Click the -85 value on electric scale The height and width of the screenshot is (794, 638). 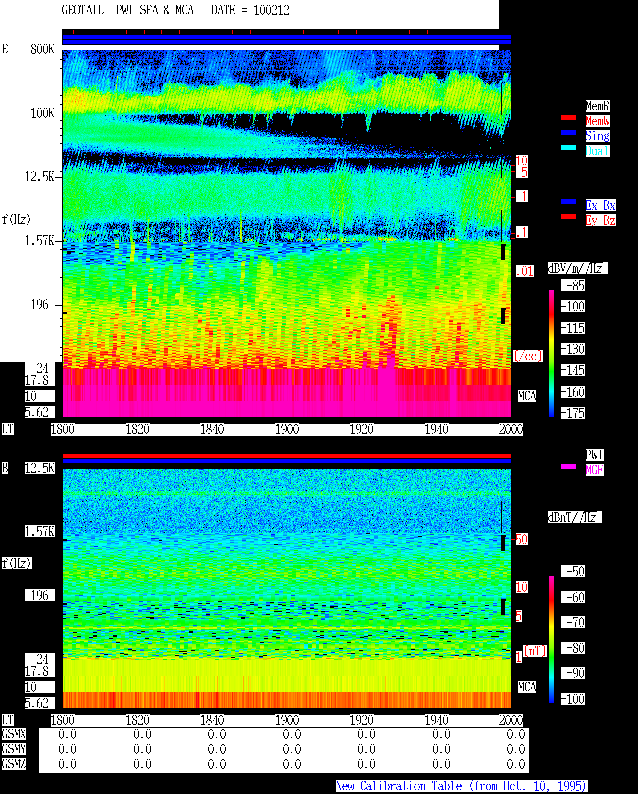coord(573,285)
